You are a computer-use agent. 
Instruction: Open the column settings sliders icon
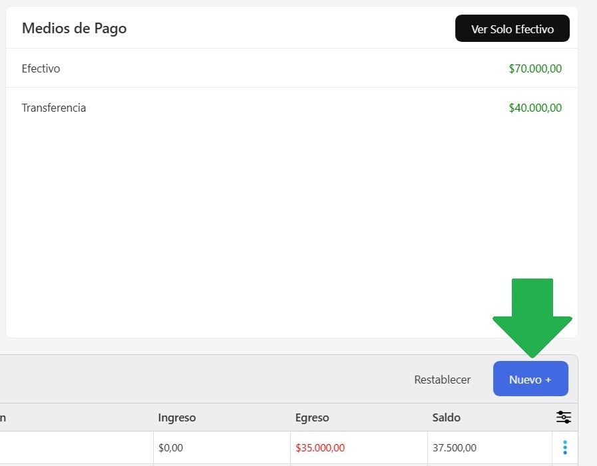coord(564,417)
